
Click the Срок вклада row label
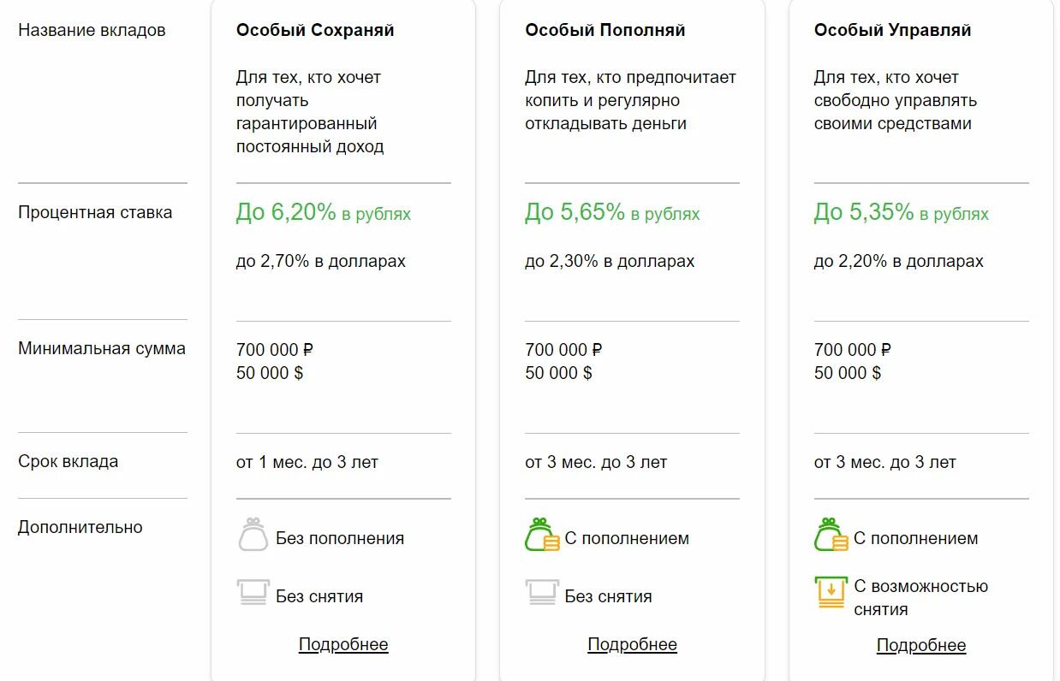coord(68,461)
